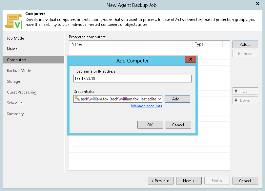Select the Summary wizard step
Screen dimensions: 265x191
15,114
